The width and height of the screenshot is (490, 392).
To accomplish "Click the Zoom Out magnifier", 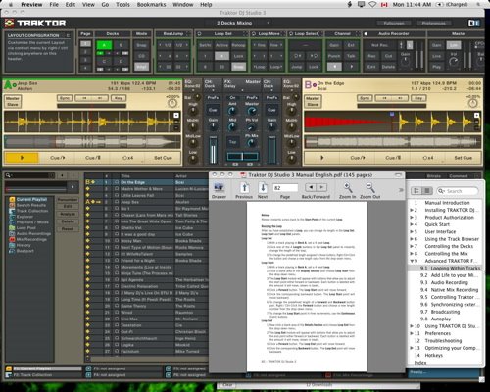I will point(369,188).
